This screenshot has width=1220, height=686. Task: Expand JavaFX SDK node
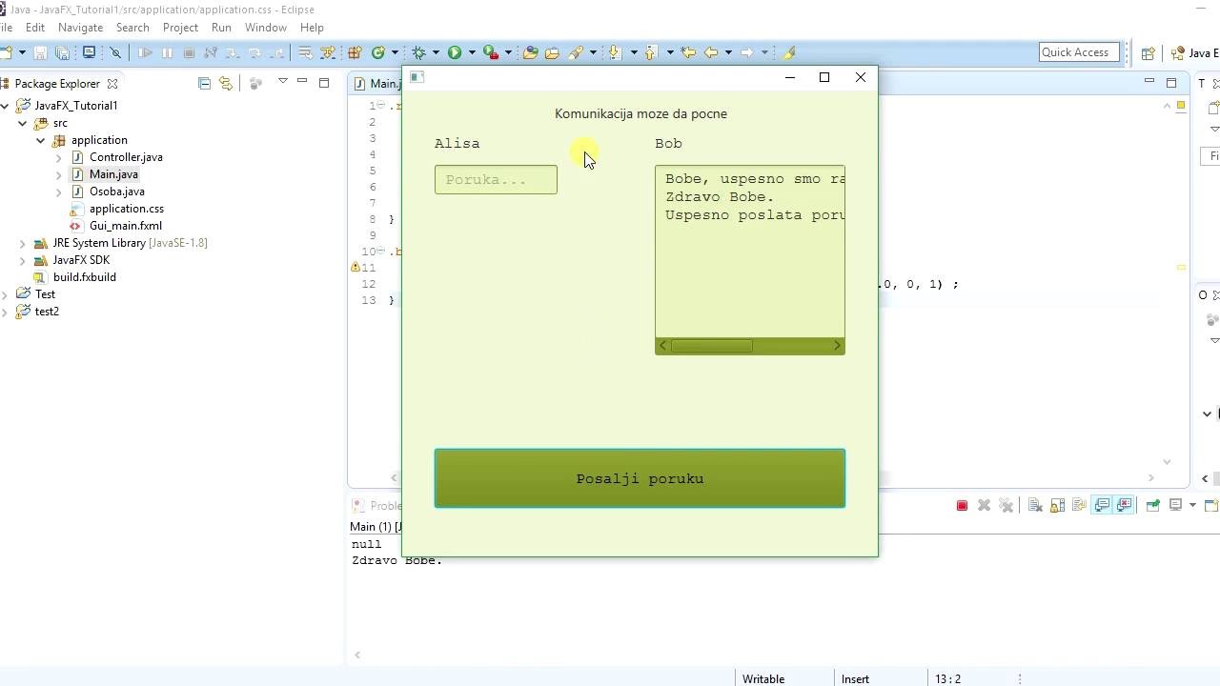[23, 260]
